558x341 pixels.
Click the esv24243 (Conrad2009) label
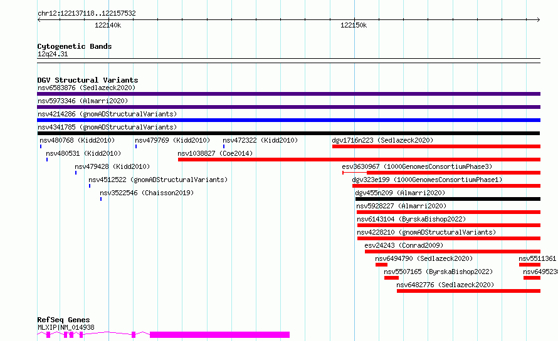(x=404, y=245)
